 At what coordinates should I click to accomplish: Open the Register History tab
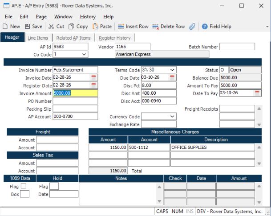(x=115, y=38)
